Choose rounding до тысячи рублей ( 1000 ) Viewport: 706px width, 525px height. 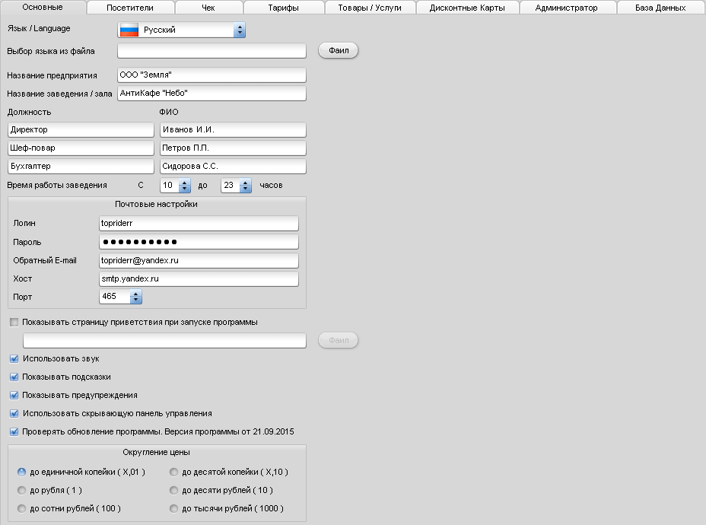(174, 509)
